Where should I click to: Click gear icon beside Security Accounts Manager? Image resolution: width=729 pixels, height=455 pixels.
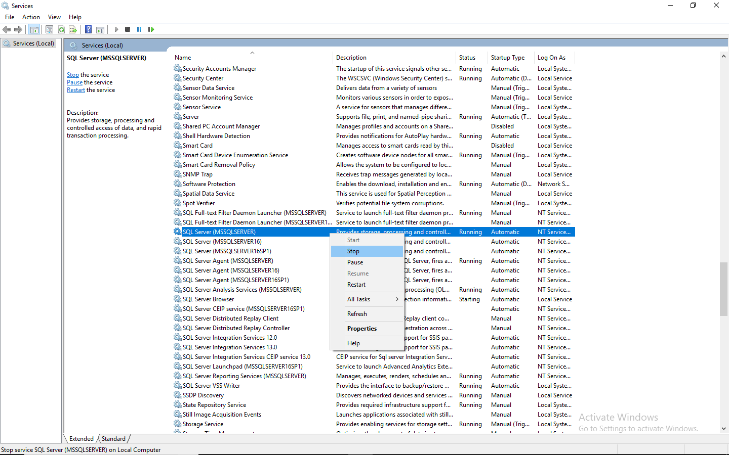177,68
